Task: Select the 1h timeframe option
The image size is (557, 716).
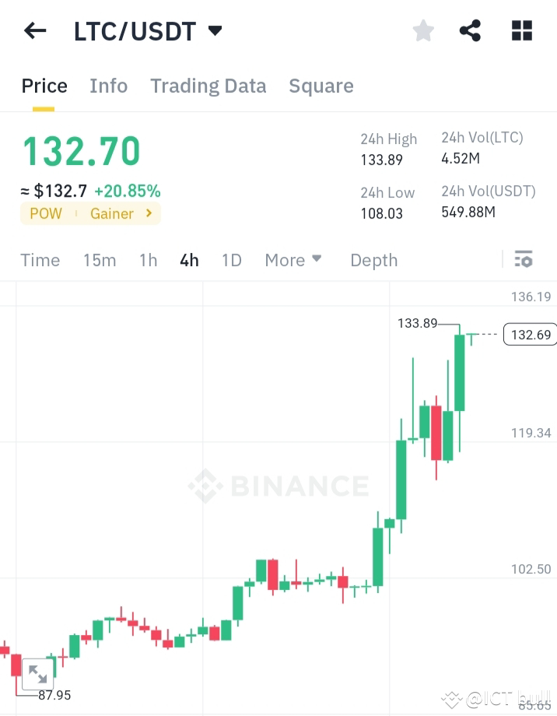Action: click(148, 260)
